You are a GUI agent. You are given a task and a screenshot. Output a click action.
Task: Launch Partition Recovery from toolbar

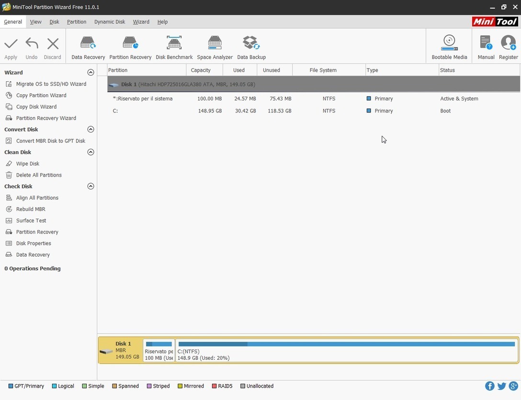tap(130, 48)
